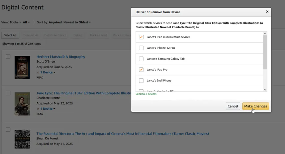Check Lances's Samsung Galaxy Tab checkbox

tap(141, 59)
